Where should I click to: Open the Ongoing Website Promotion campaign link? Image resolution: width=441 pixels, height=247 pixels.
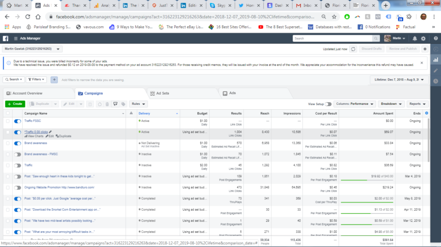click(x=59, y=188)
